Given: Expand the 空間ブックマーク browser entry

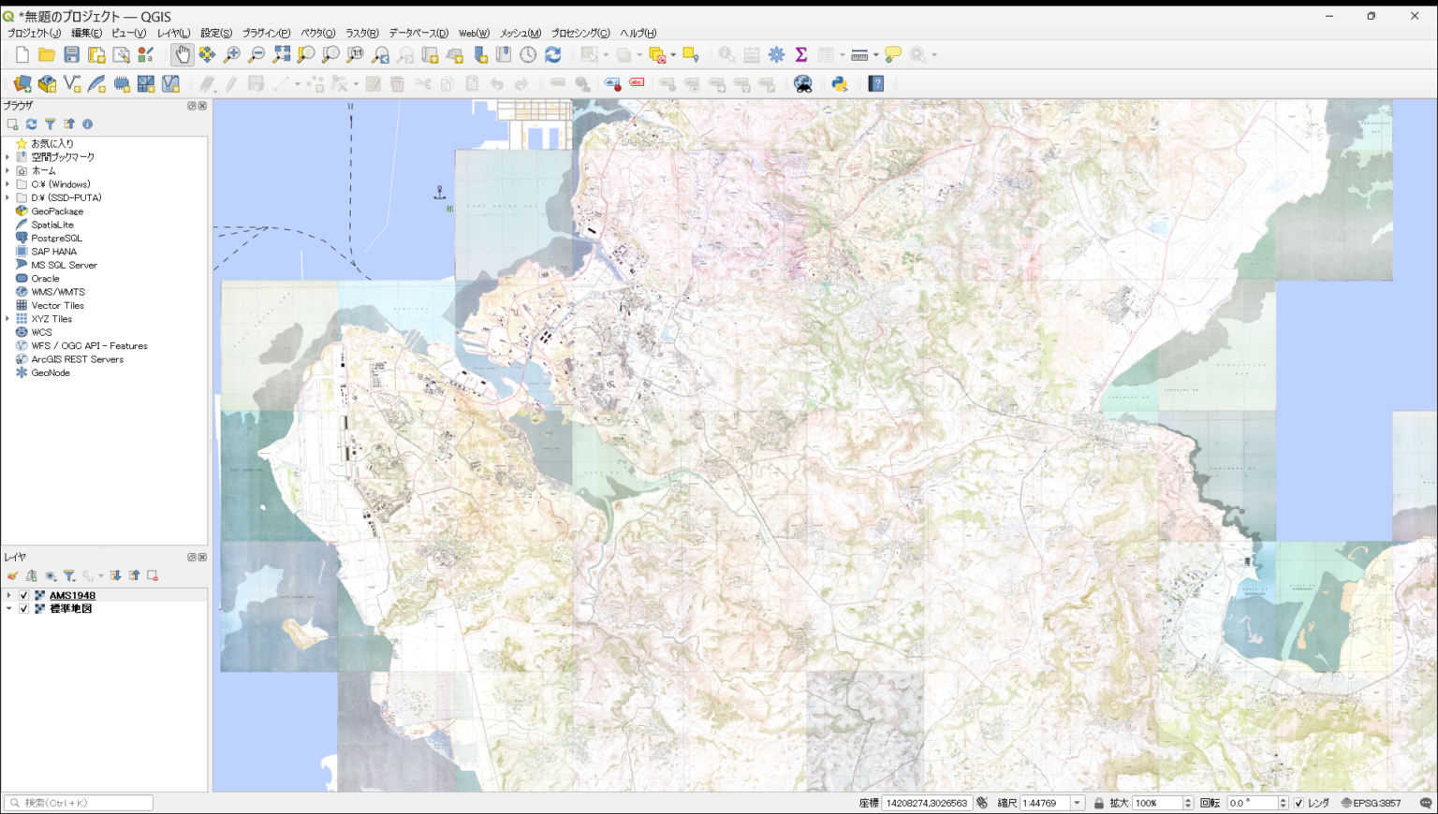Looking at the screenshot, I should point(7,156).
